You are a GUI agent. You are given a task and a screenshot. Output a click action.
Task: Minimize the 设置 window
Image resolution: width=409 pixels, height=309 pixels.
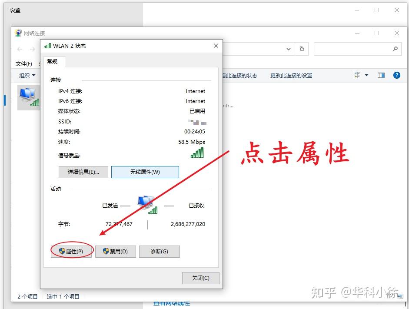(x=357, y=10)
